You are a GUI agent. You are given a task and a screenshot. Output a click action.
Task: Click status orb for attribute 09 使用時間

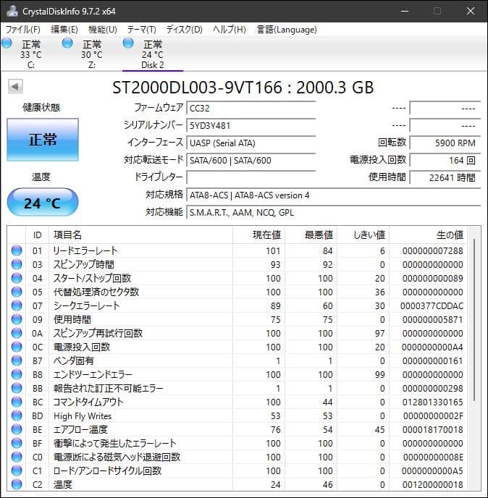tap(17, 319)
